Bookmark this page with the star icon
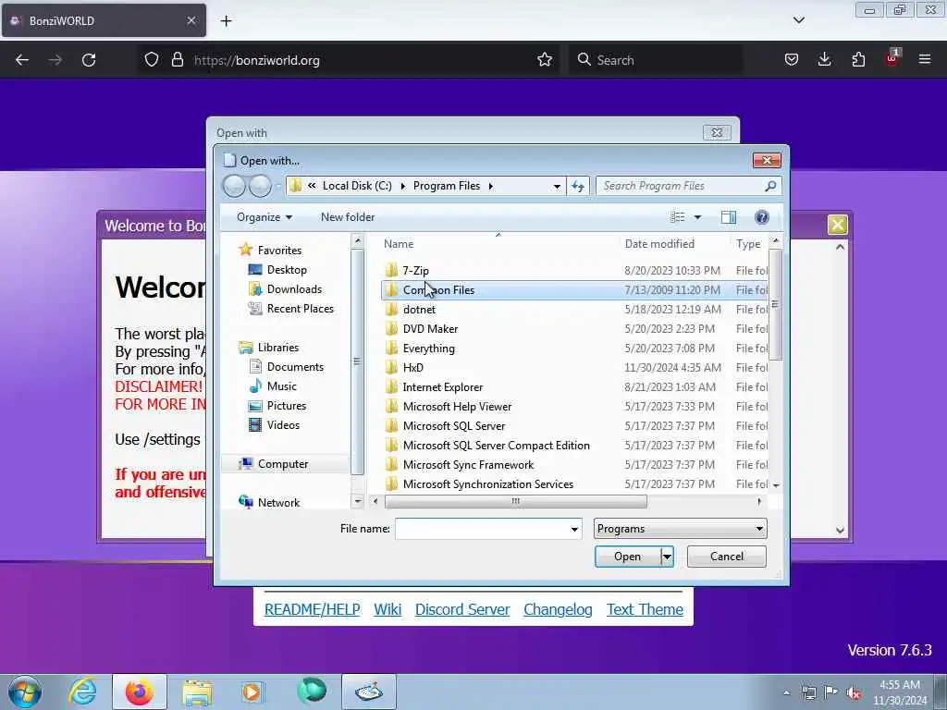The width and height of the screenshot is (947, 710). [x=545, y=60]
